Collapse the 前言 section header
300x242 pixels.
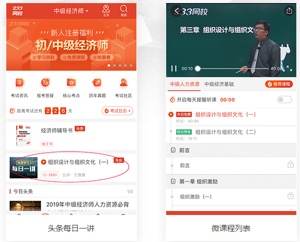(x=231, y=150)
